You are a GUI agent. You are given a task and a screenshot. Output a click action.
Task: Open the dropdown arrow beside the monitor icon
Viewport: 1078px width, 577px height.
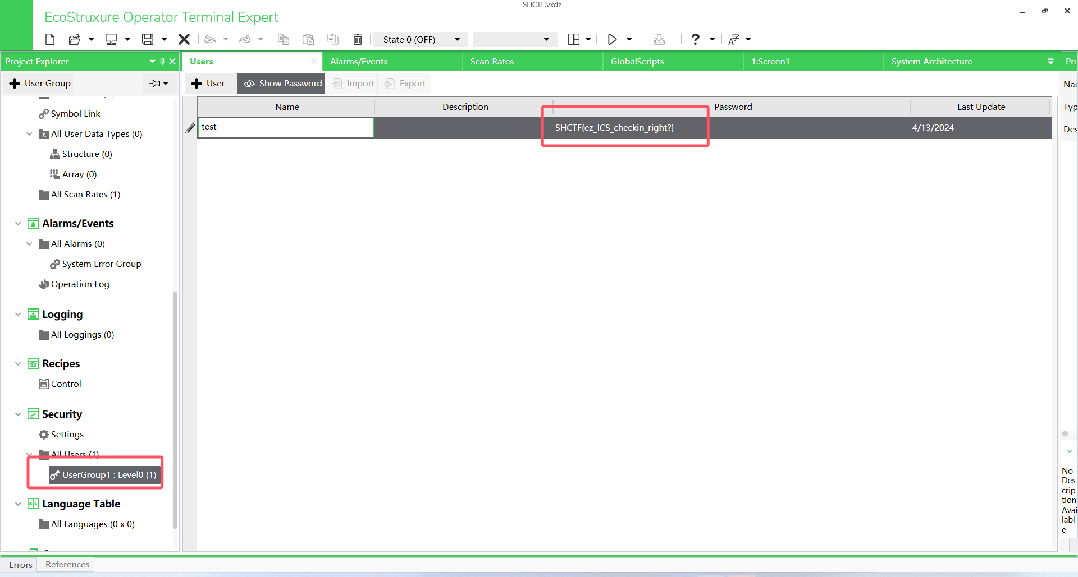click(x=128, y=39)
